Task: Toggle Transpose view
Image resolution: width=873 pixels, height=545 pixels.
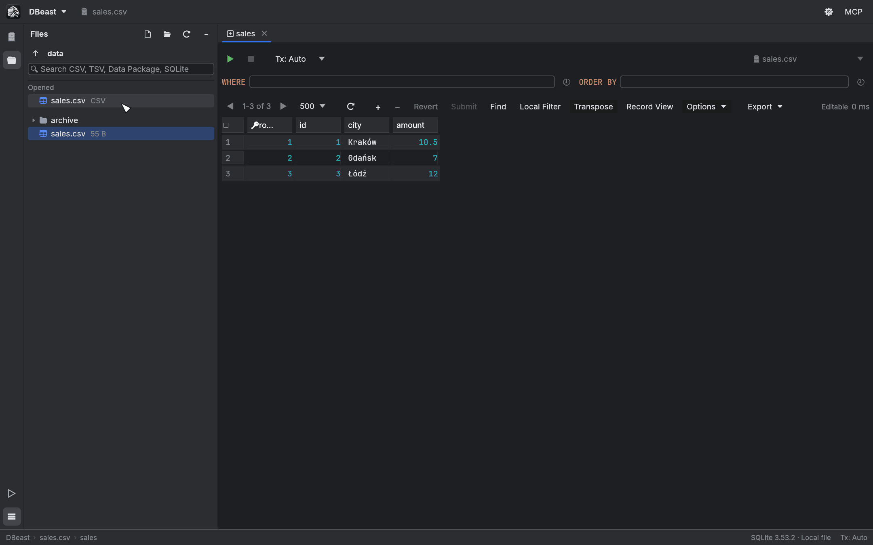Action: point(593,107)
